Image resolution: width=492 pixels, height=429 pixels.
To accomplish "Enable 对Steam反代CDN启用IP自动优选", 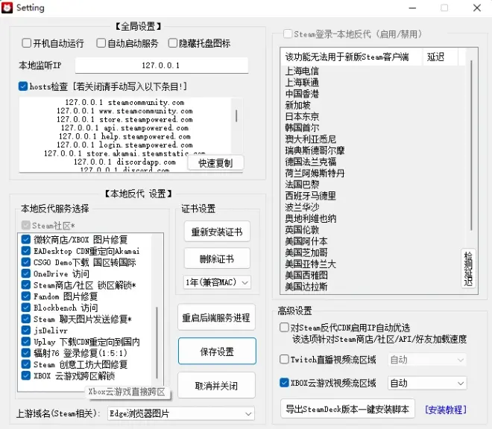I will tap(284, 328).
